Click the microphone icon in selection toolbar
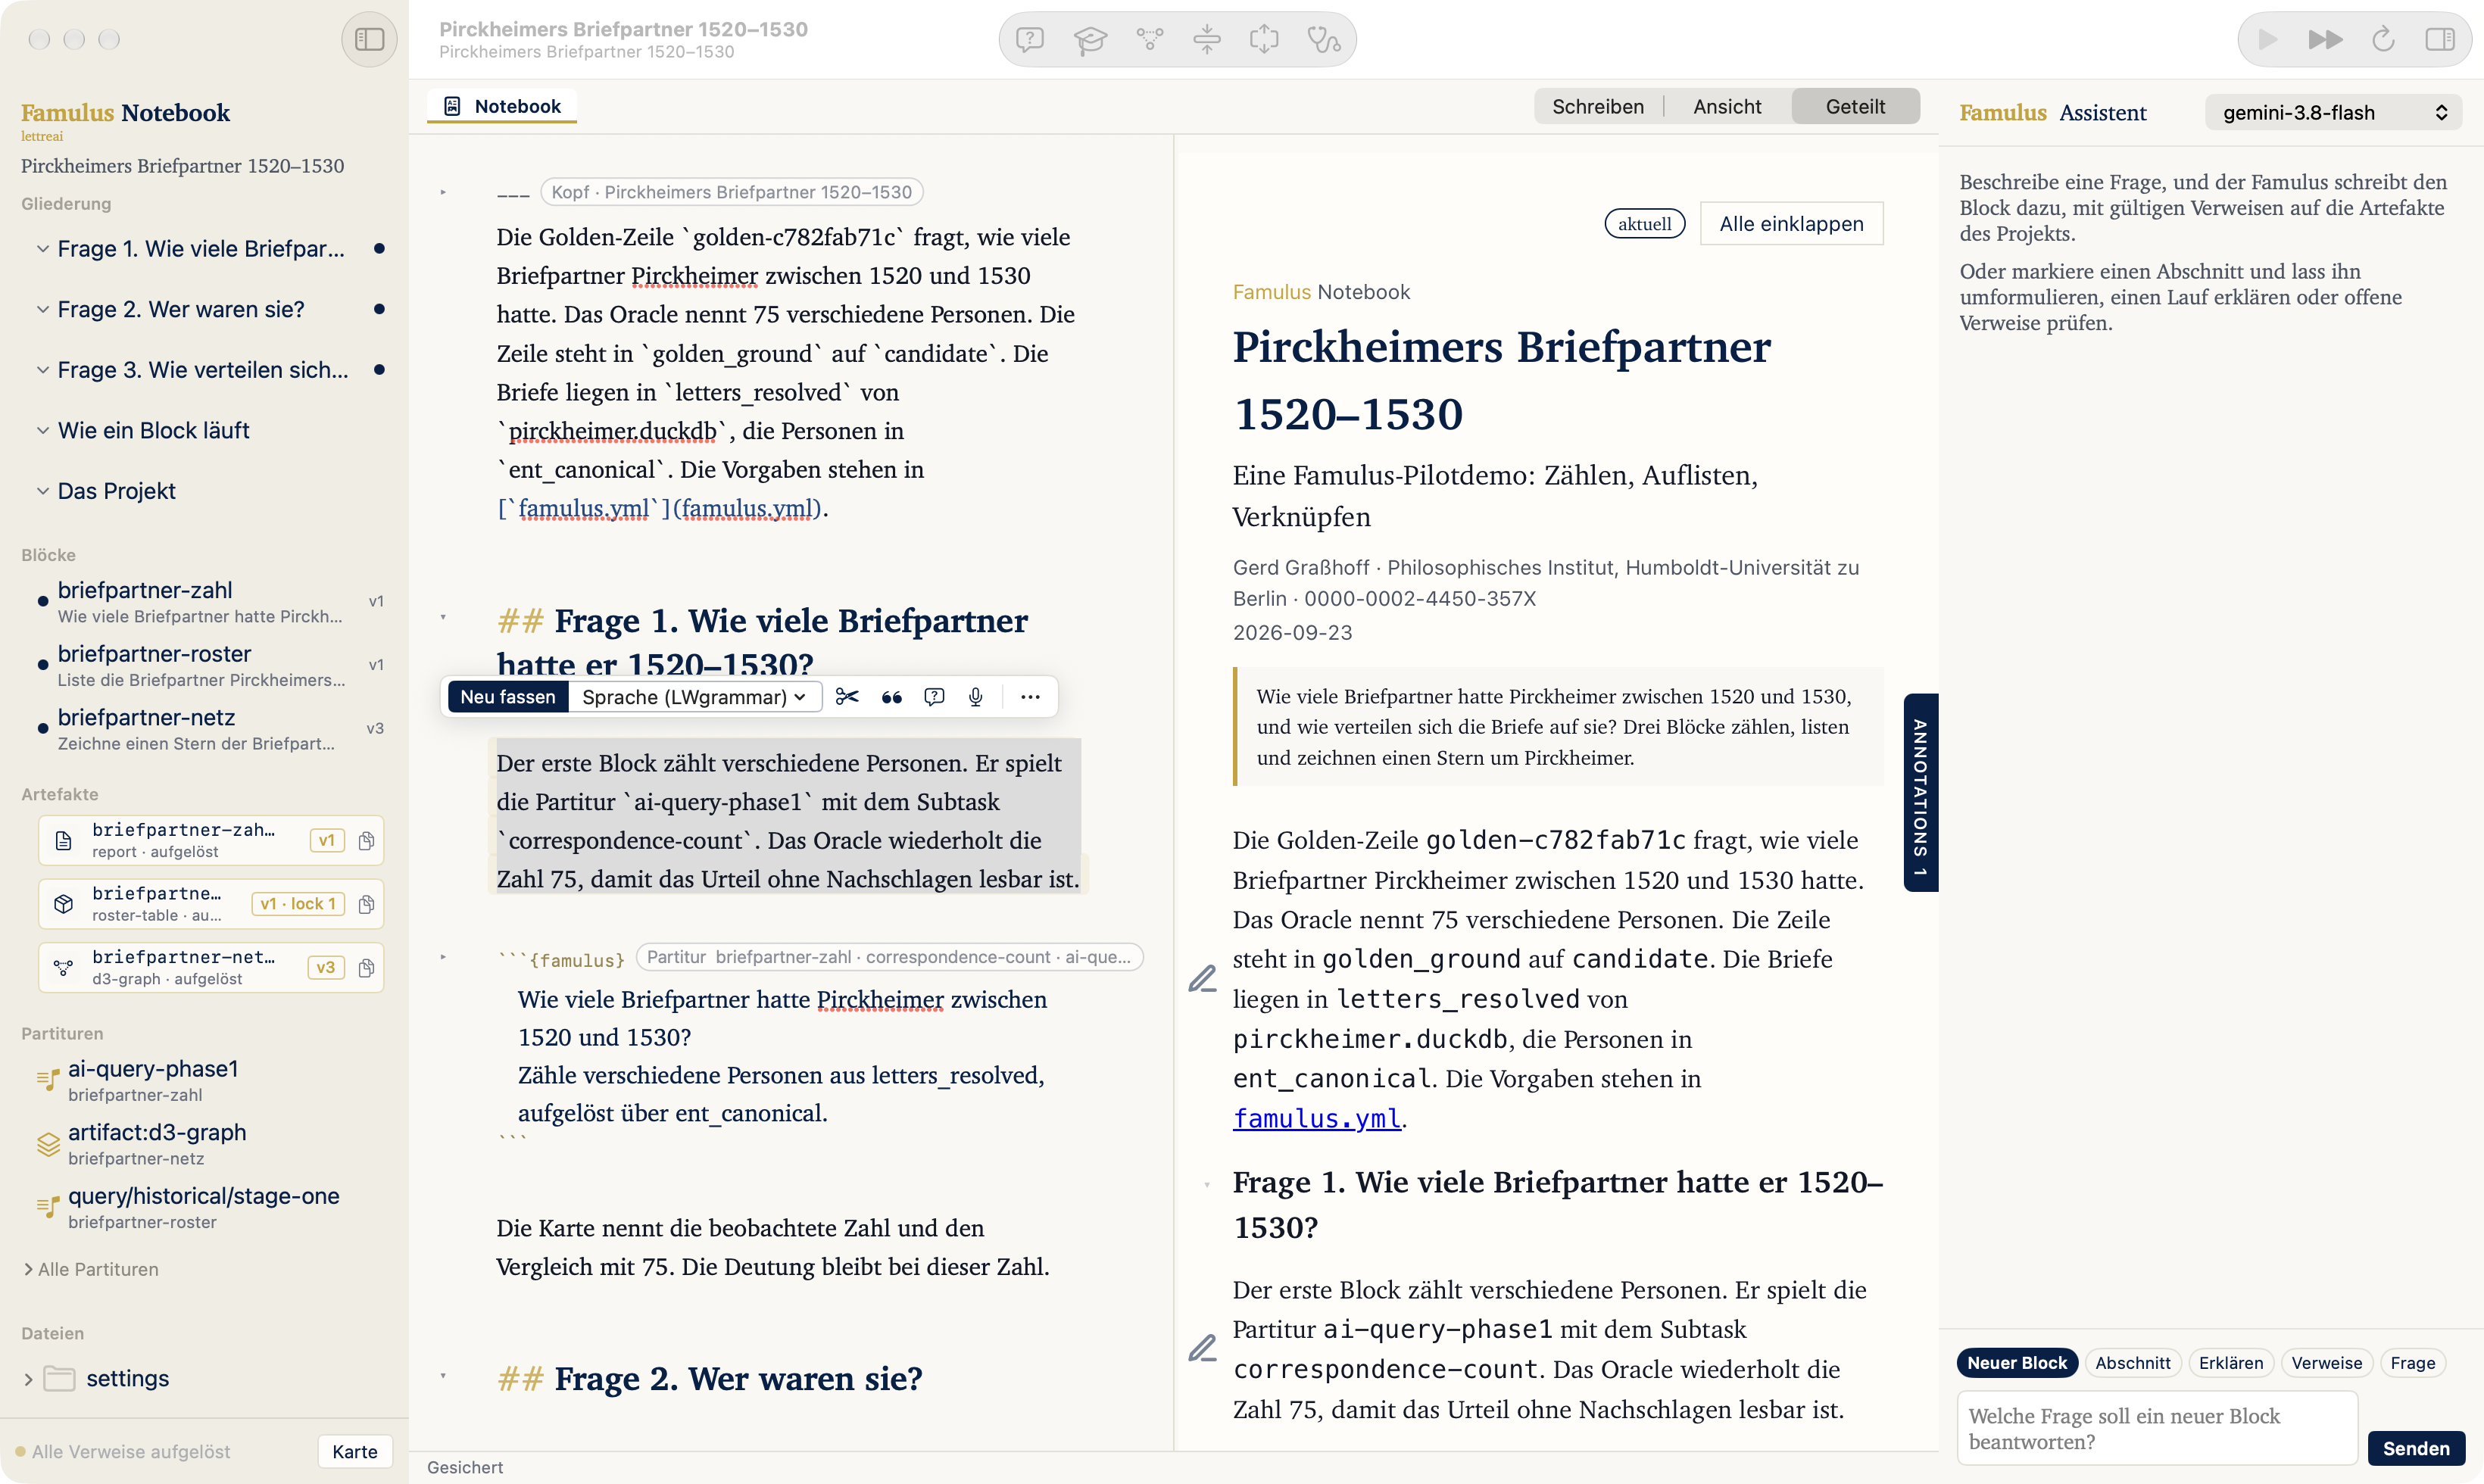 (976, 697)
